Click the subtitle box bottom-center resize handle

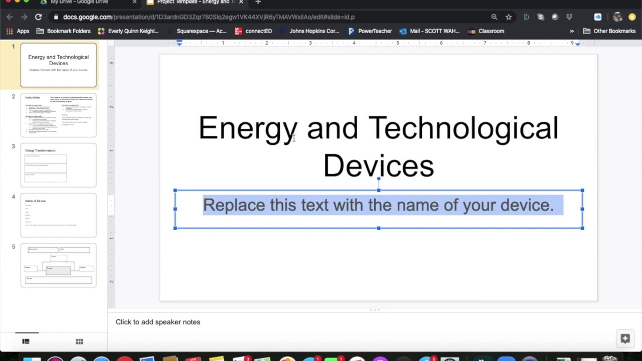[x=379, y=228]
